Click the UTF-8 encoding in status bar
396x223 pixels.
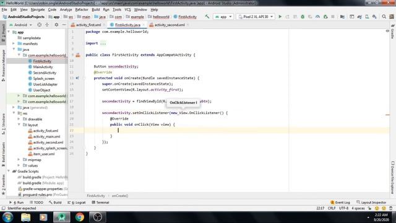[343, 208]
